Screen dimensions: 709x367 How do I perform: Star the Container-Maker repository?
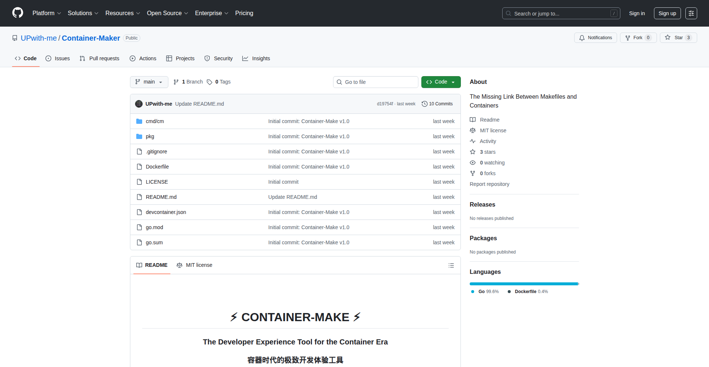click(678, 37)
